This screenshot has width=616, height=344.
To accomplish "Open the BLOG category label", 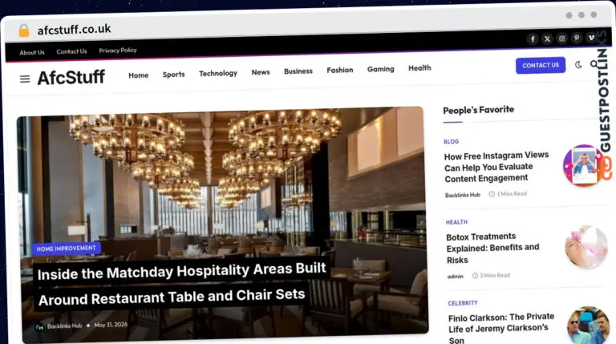I will [451, 141].
